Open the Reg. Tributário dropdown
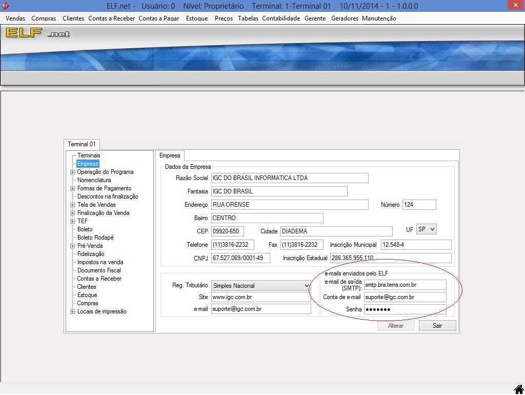The height and width of the screenshot is (395, 525). (x=261, y=285)
